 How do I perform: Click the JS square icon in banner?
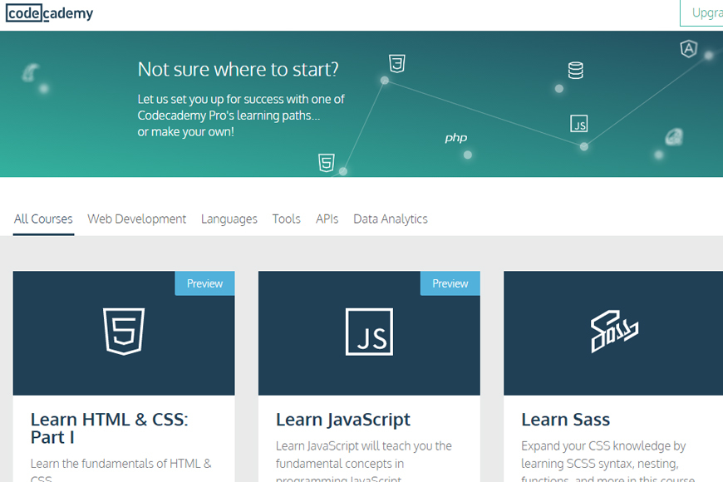tap(579, 124)
